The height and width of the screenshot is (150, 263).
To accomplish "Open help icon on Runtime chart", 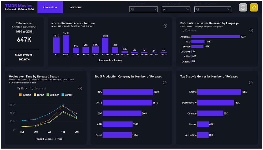I will click(x=165, y=26).
